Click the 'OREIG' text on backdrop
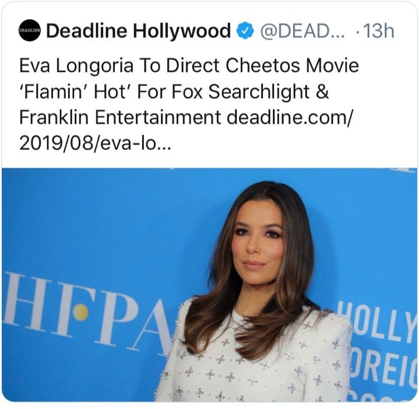 point(383,366)
